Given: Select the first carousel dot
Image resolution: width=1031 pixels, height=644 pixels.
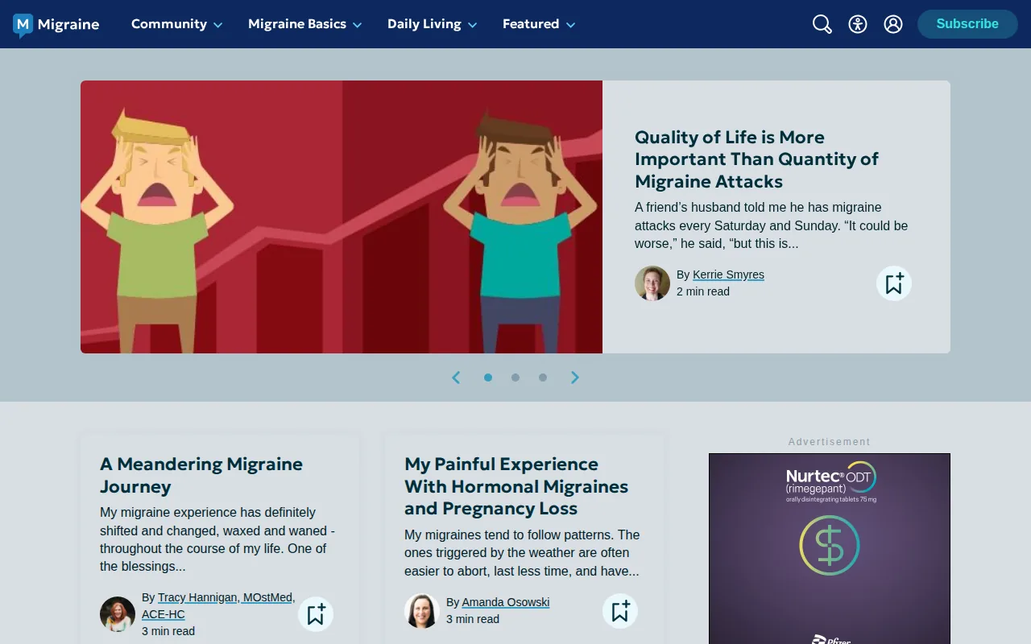Looking at the screenshot, I should [488, 378].
